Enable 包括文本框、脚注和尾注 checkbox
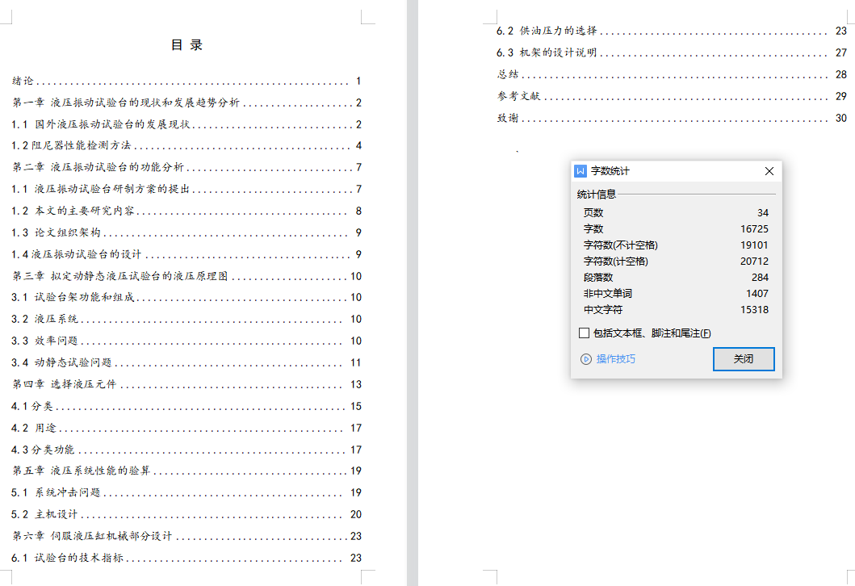855x586 pixels. 584,333
